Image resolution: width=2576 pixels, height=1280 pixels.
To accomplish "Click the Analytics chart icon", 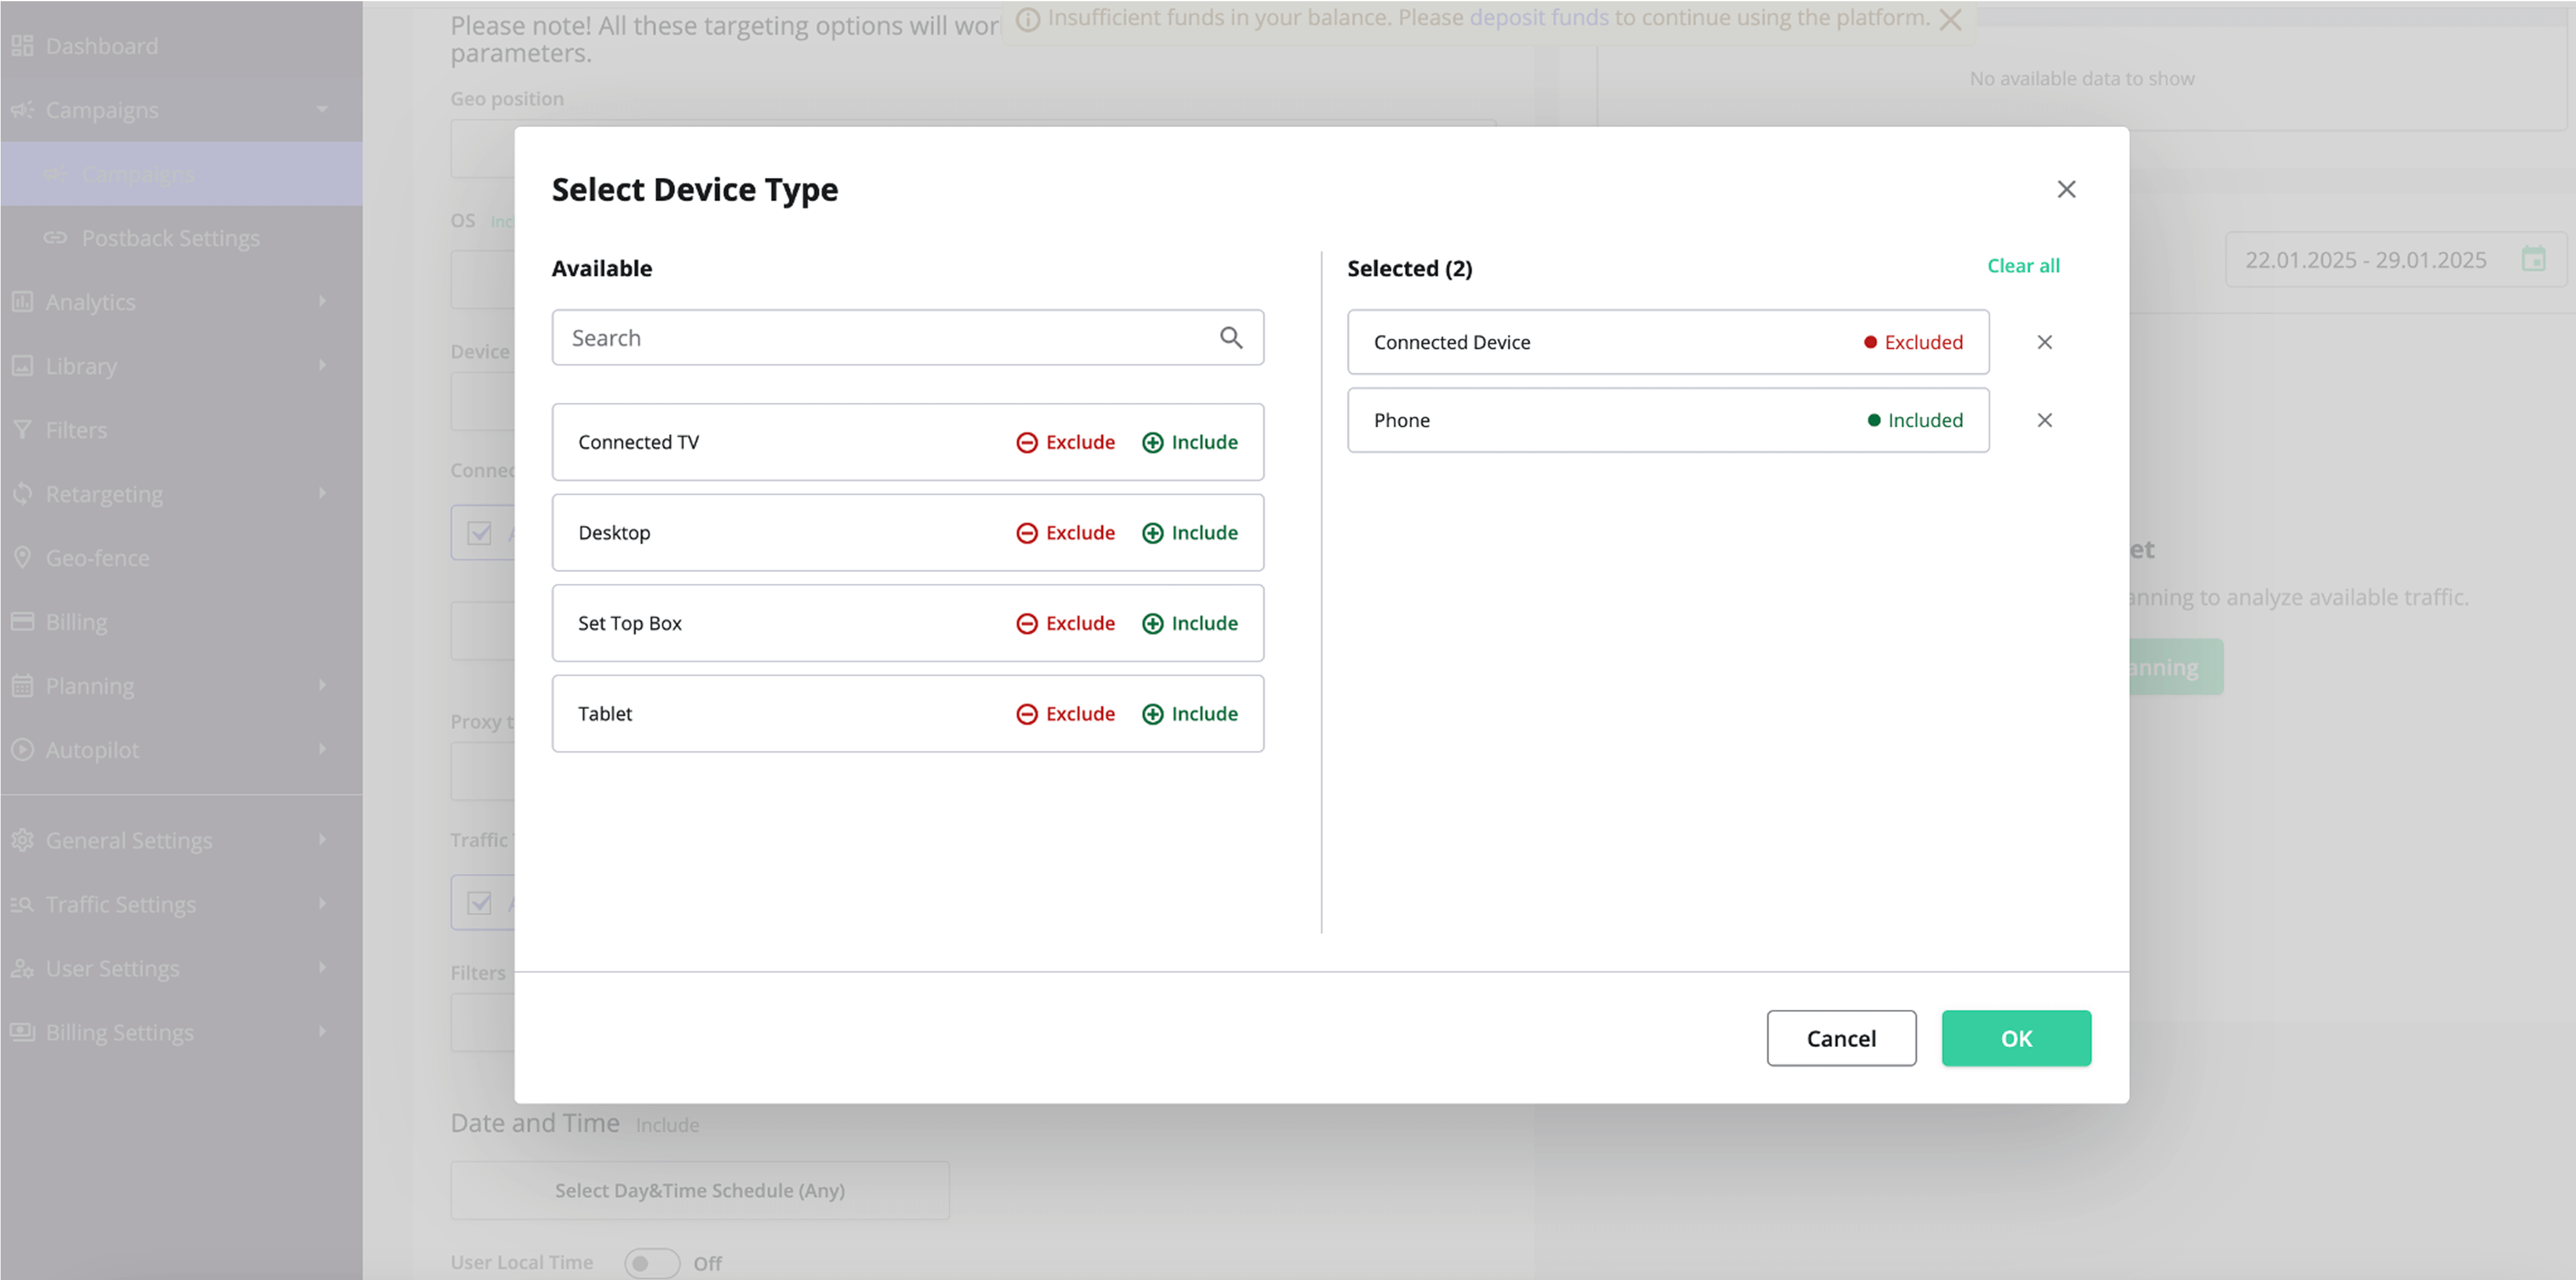I will pyautogui.click(x=22, y=302).
